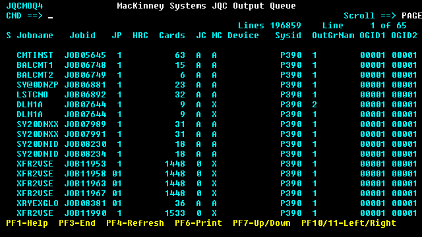This screenshot has width=422, height=237.
Task: Click the OutGrNam value 2 for DLM1A
Action: [315, 105]
